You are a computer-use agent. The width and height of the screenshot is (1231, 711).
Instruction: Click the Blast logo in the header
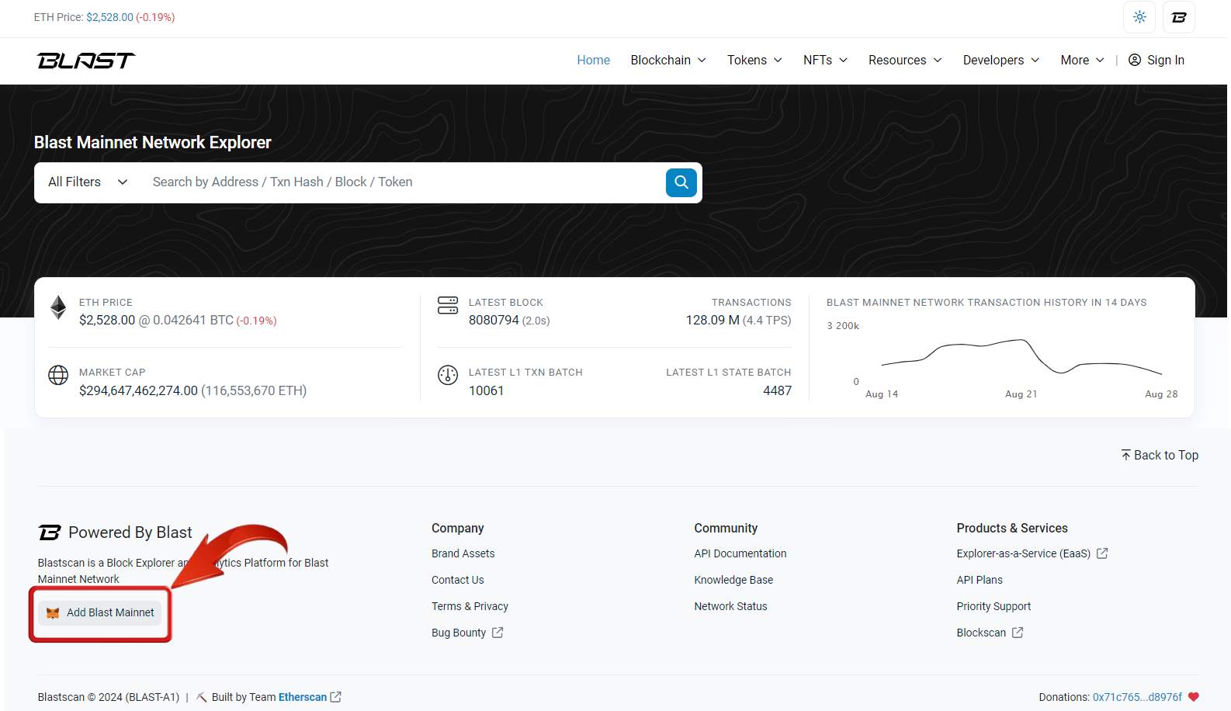click(x=86, y=61)
